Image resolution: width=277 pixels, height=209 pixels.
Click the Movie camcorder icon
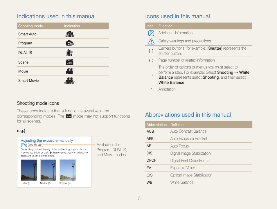70,71
